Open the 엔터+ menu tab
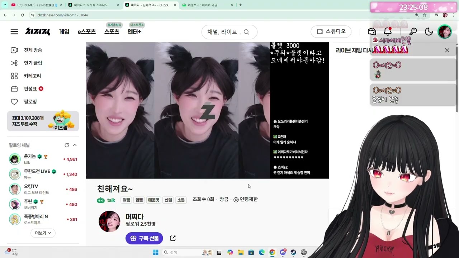 click(134, 32)
